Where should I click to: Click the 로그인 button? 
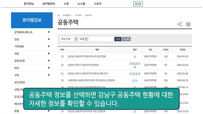pos(138,3)
